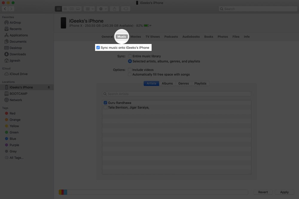
Task: Select the Entire music library option
Action: pyautogui.click(x=130, y=56)
